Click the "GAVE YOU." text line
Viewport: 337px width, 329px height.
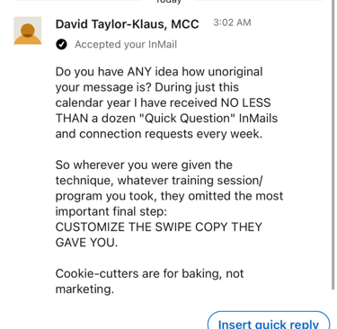click(86, 243)
